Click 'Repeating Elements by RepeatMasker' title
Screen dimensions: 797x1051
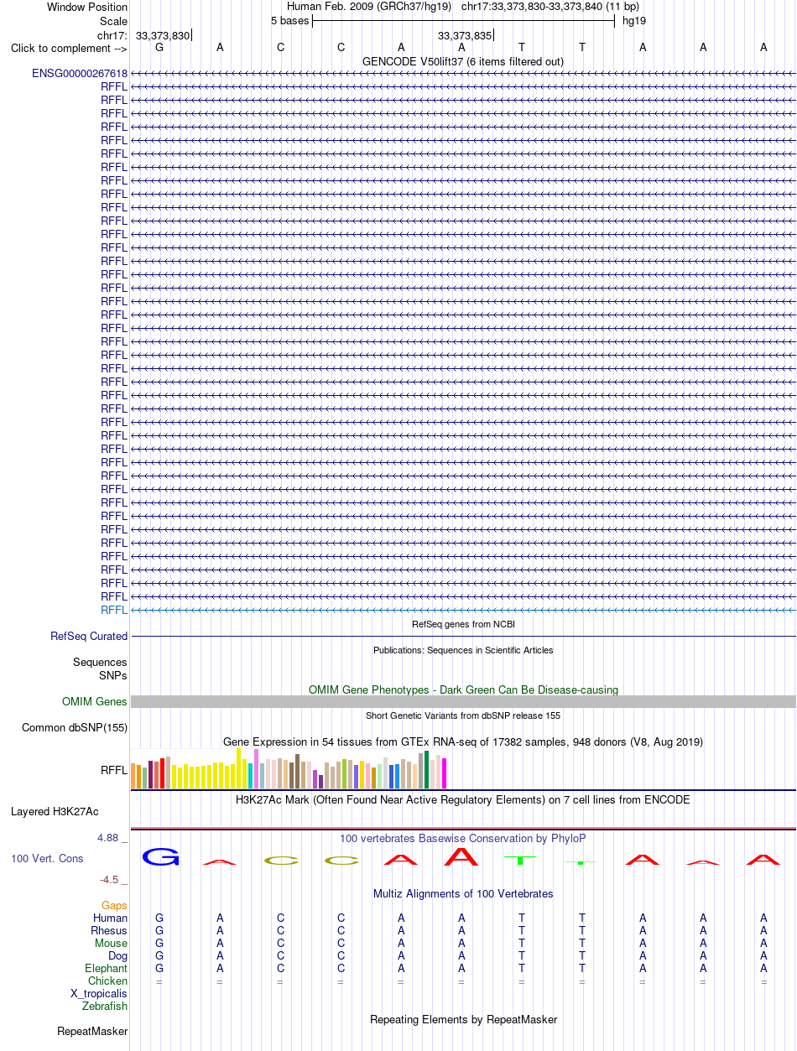coord(463,1019)
